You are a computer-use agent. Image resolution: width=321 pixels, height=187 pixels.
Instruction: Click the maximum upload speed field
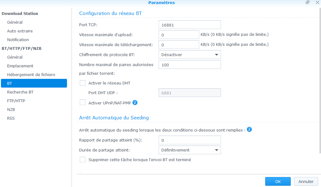(x=179, y=35)
